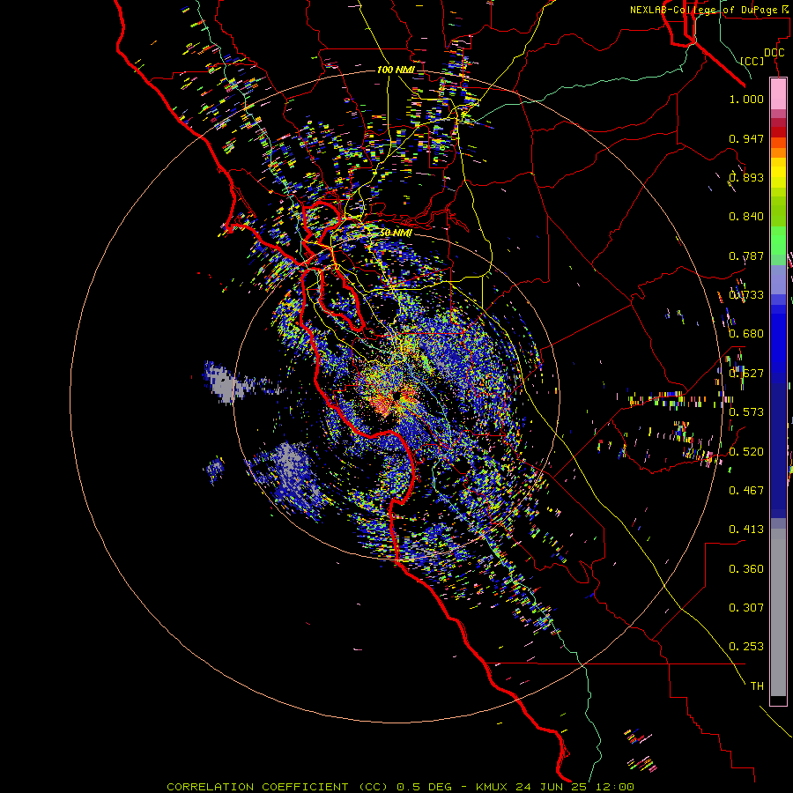Viewport: 793px width, 793px height.
Task: Select the 0.680 scale value
Action: pyautogui.click(x=746, y=334)
